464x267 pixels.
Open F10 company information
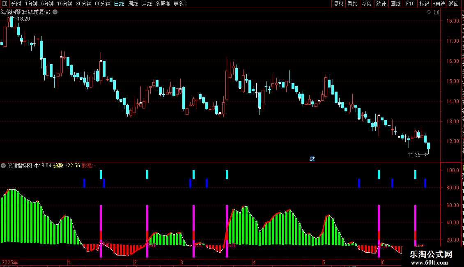click(x=410, y=4)
